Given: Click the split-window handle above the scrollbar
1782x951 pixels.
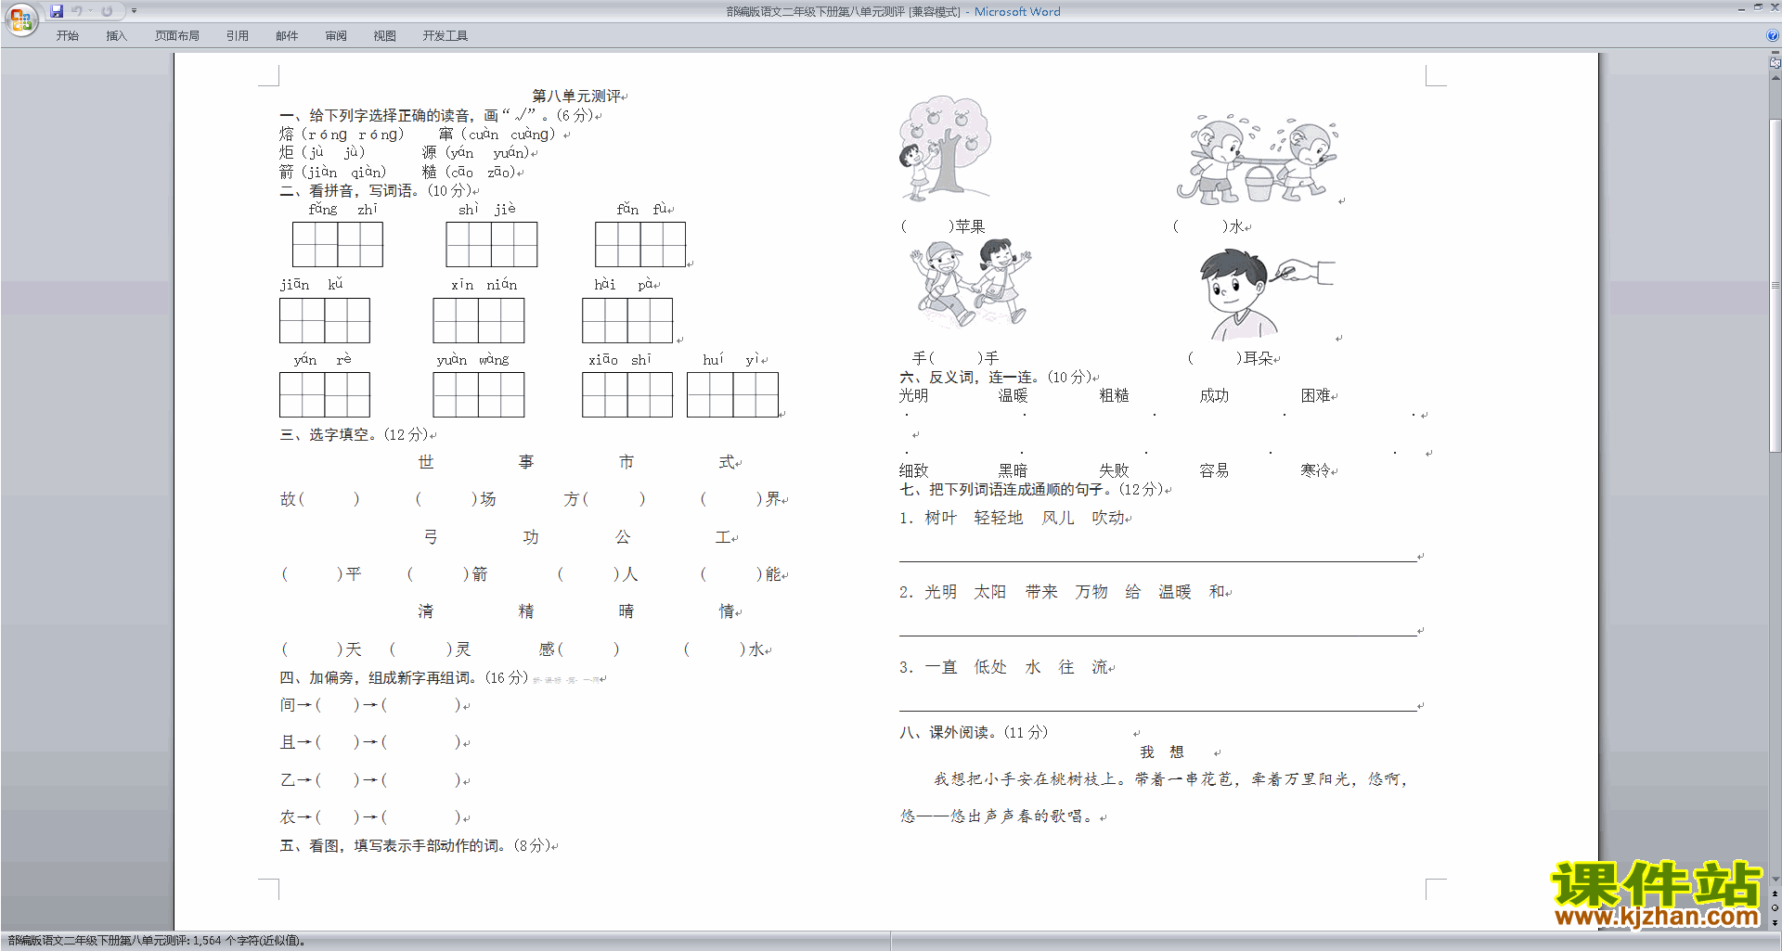Looking at the screenshot, I should [x=1776, y=54].
